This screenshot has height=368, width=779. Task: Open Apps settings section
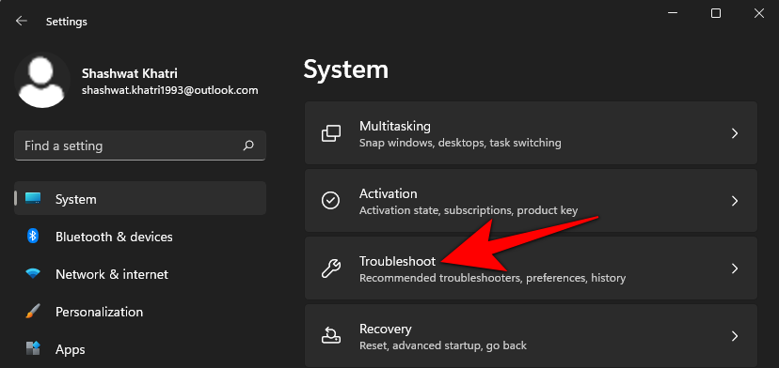point(140,349)
